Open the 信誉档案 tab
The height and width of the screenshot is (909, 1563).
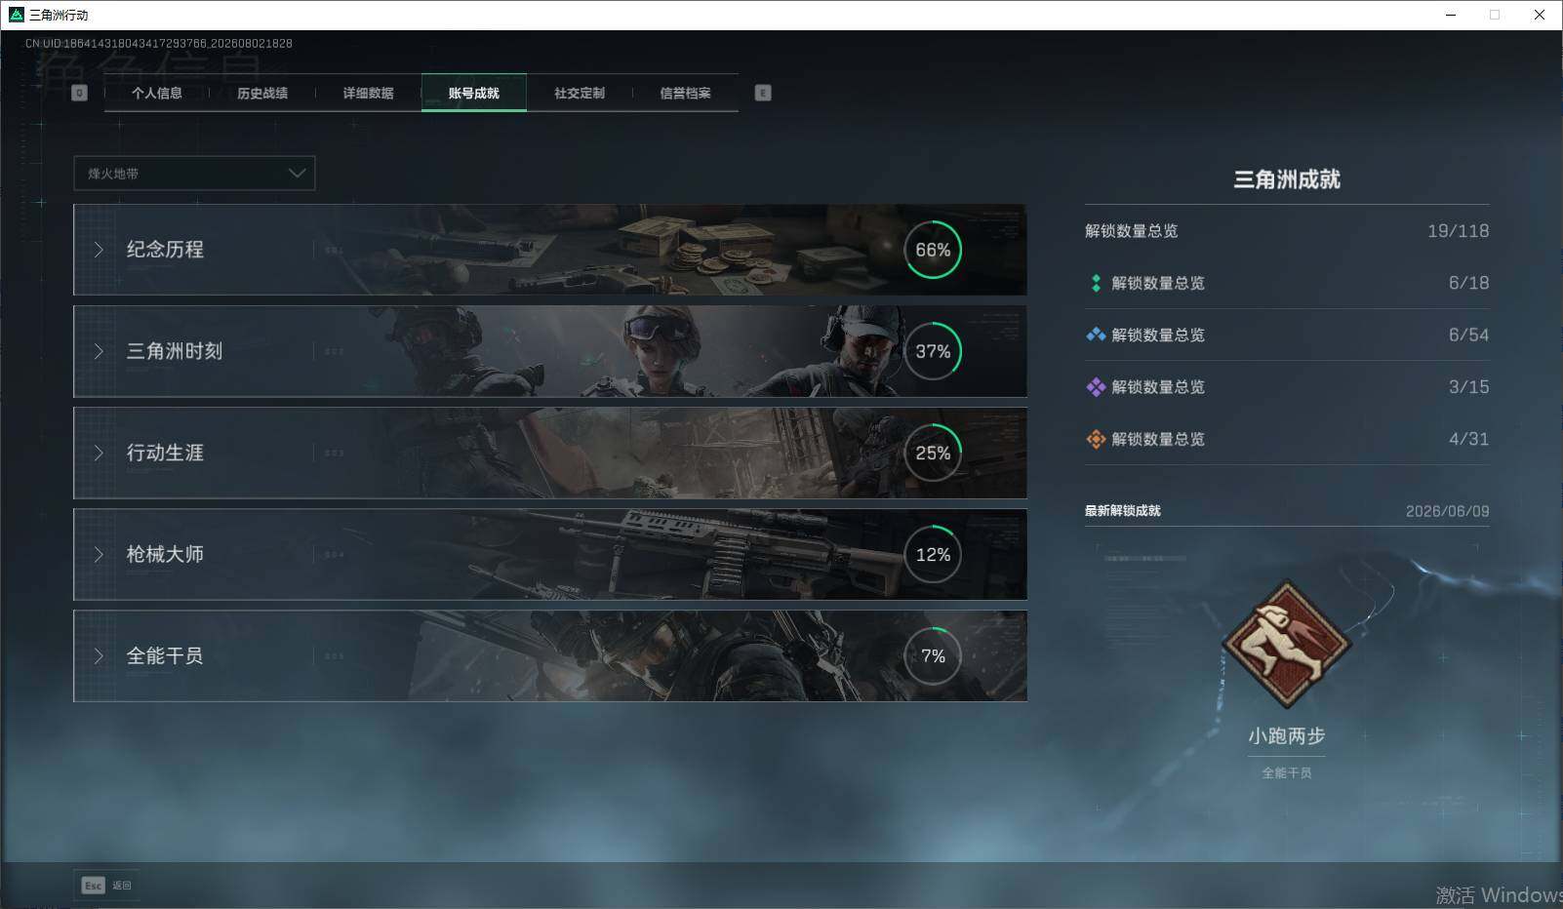tap(685, 93)
